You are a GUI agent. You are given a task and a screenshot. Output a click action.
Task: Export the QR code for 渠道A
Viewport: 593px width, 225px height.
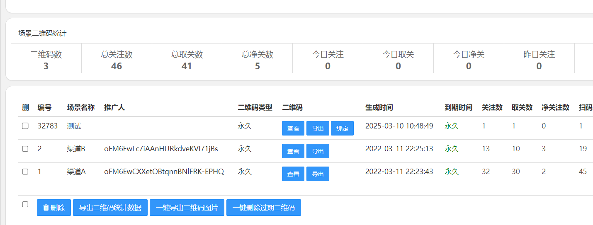click(318, 174)
